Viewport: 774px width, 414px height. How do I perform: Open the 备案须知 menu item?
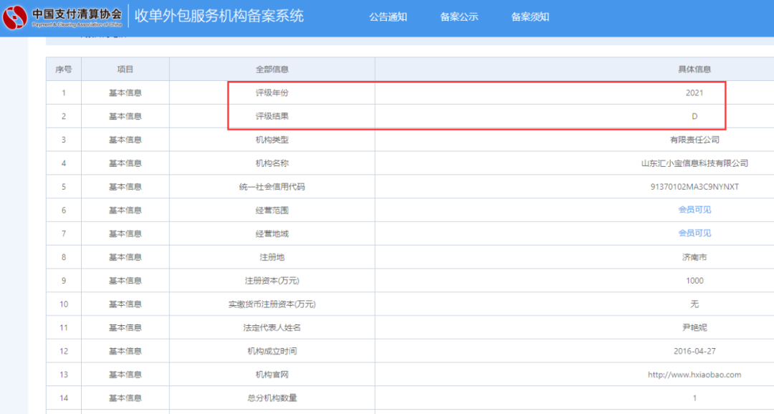(x=530, y=16)
